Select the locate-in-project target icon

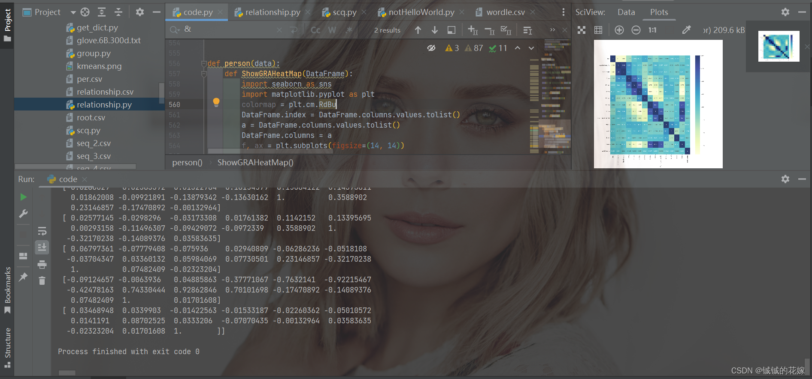[85, 12]
